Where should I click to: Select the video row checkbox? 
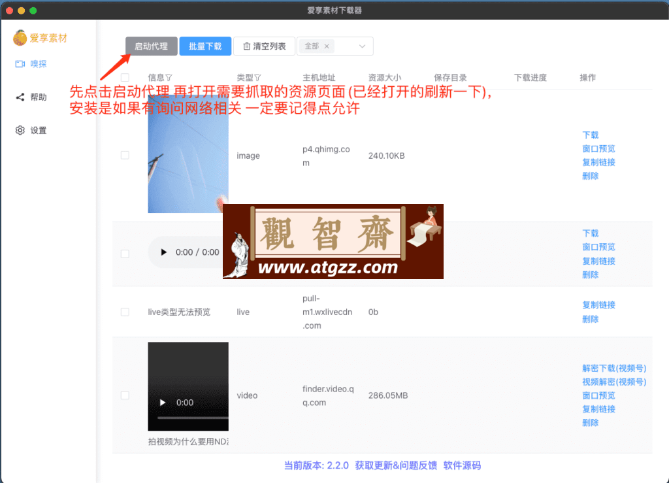pyautogui.click(x=125, y=395)
